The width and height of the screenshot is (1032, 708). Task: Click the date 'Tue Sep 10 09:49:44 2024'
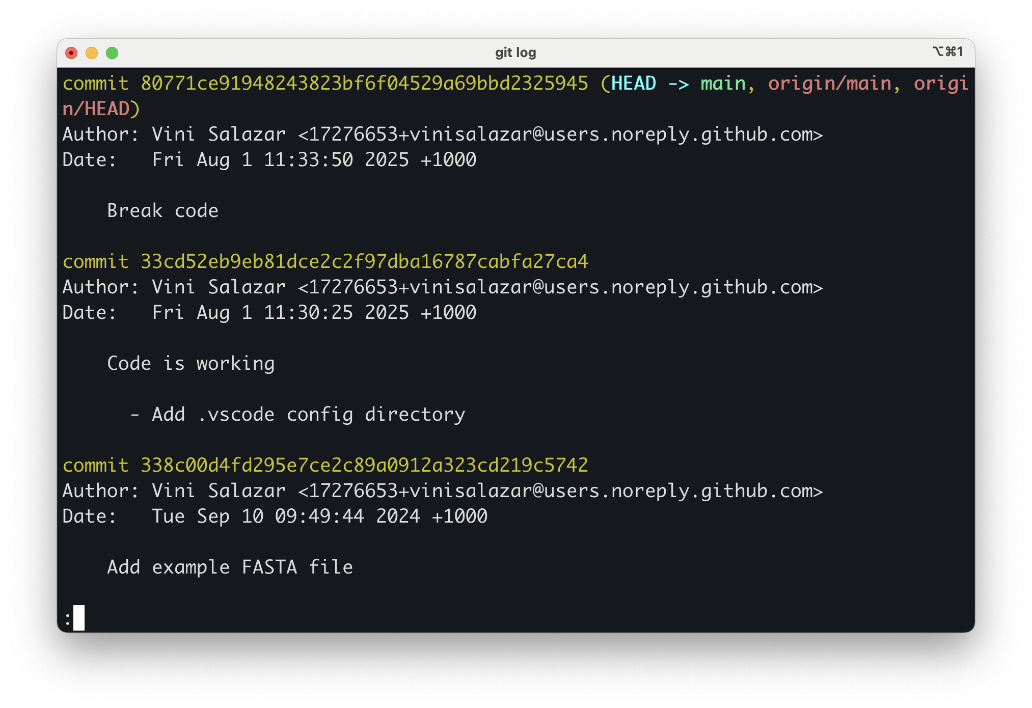[286, 516]
